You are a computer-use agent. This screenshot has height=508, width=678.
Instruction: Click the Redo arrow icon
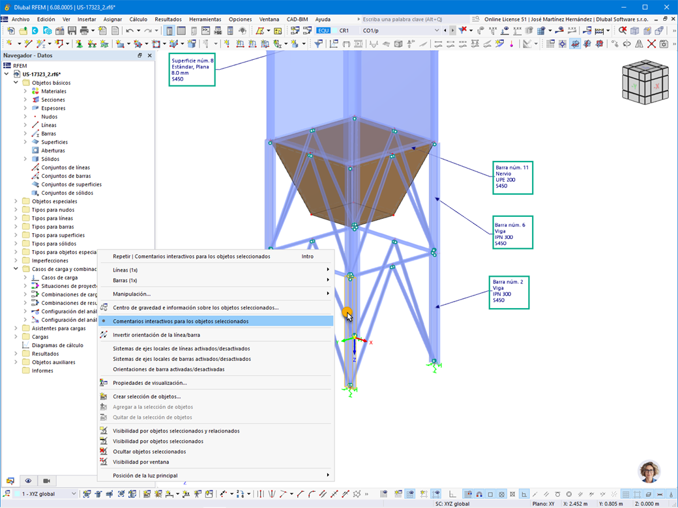148,31
